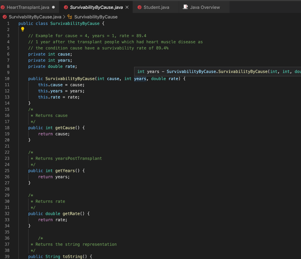Click the Java file icon in breadcrumb
Image resolution: width=301 pixels, height=259 pixels.
5,17
